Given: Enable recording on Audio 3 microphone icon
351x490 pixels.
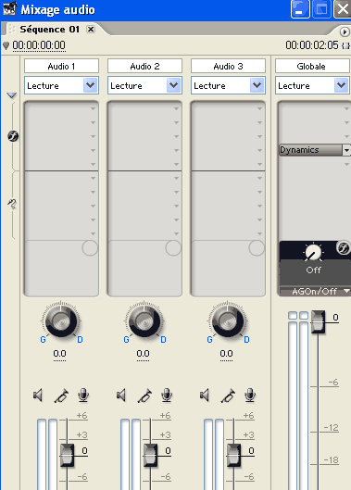Looking at the screenshot, I should 250,396.
